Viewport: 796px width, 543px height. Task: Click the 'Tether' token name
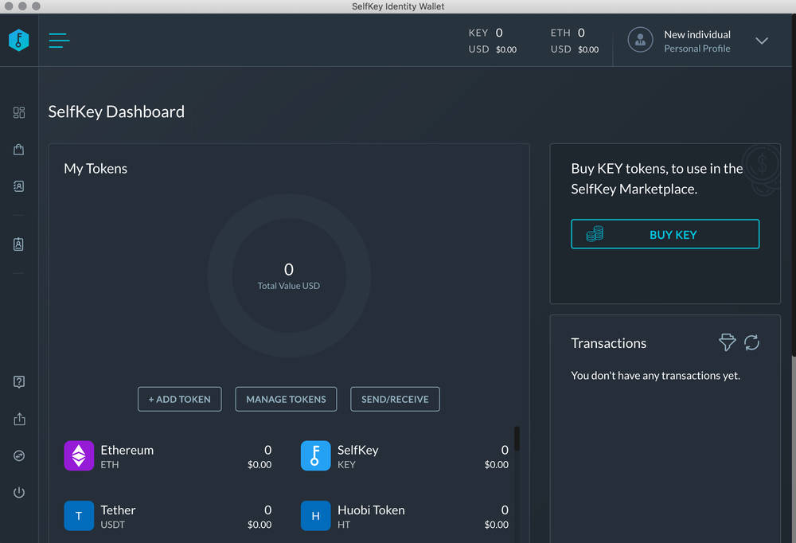pyautogui.click(x=118, y=510)
